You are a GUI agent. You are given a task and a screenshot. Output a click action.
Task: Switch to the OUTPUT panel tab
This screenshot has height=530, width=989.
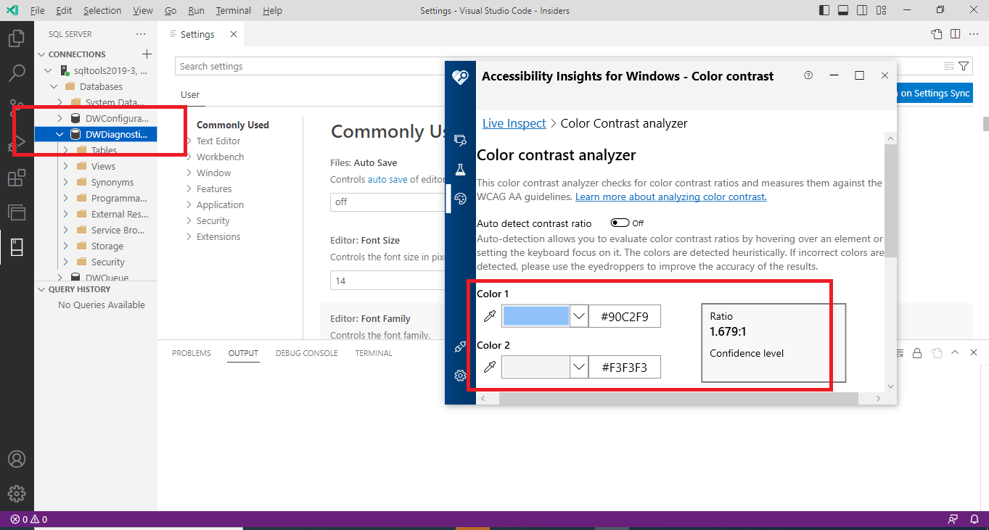pos(242,353)
